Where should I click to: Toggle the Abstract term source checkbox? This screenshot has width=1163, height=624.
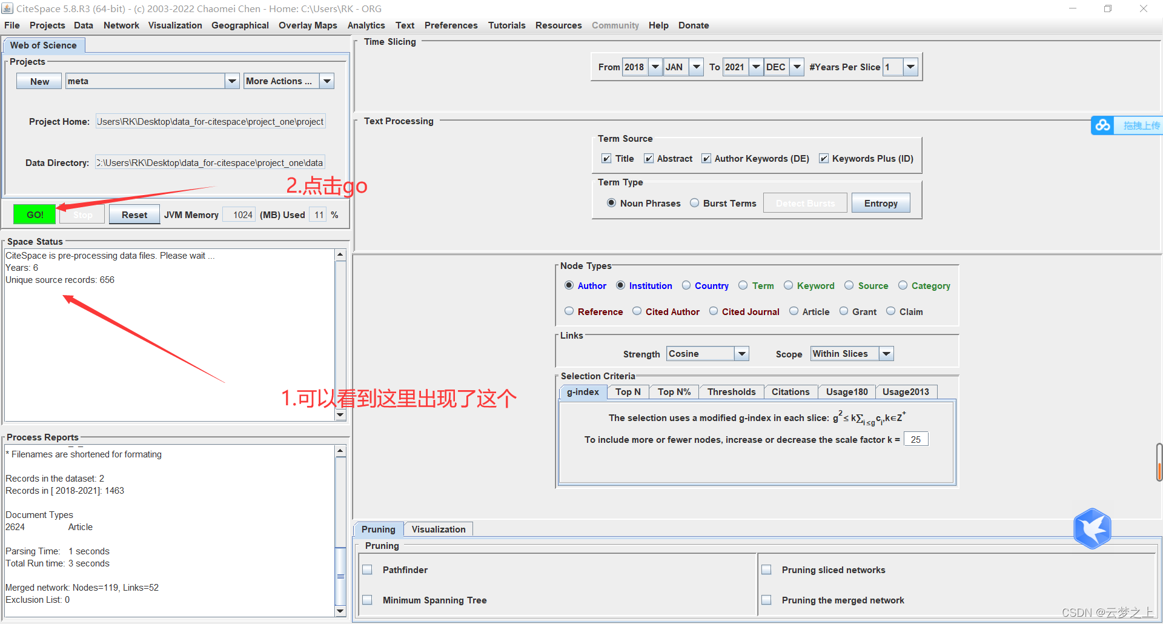[649, 159]
